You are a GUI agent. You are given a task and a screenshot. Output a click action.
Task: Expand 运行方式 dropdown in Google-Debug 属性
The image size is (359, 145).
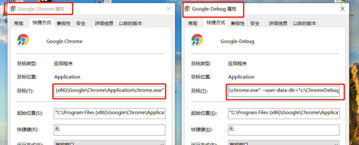click(x=284, y=143)
